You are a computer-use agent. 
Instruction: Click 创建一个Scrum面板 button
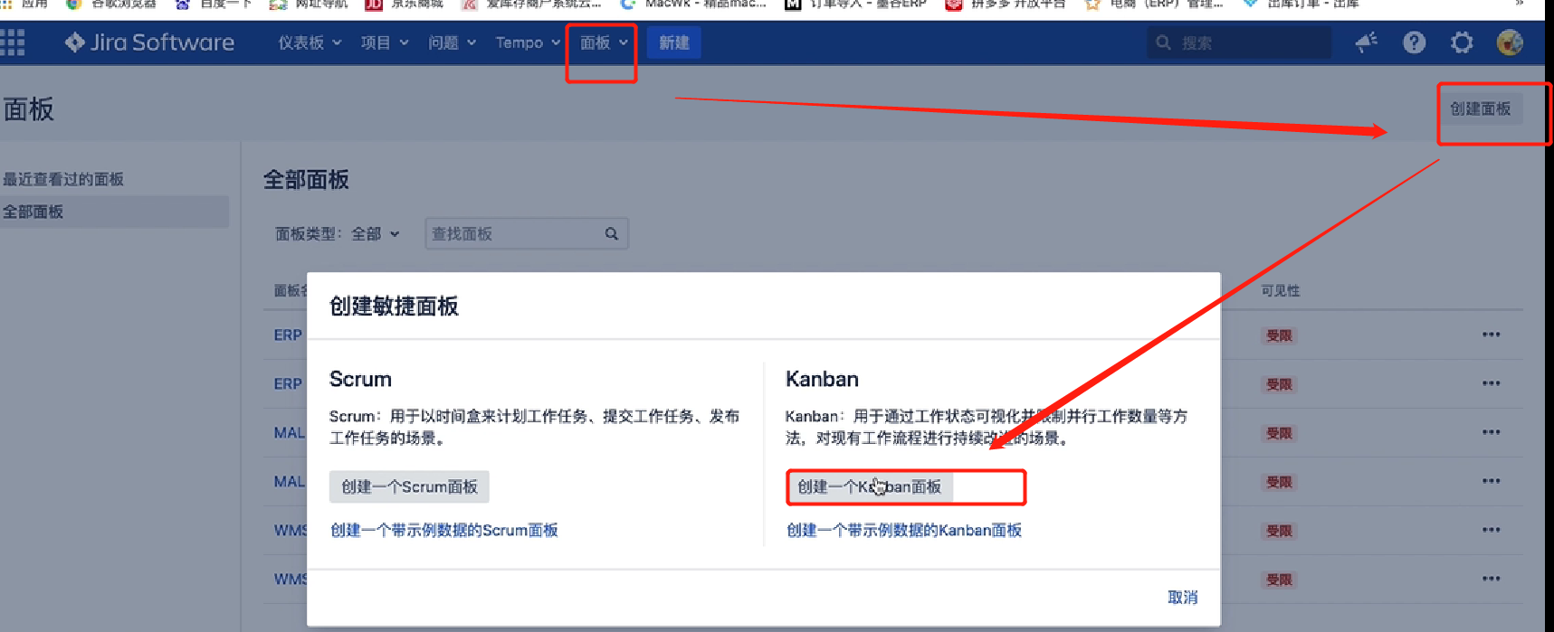409,486
